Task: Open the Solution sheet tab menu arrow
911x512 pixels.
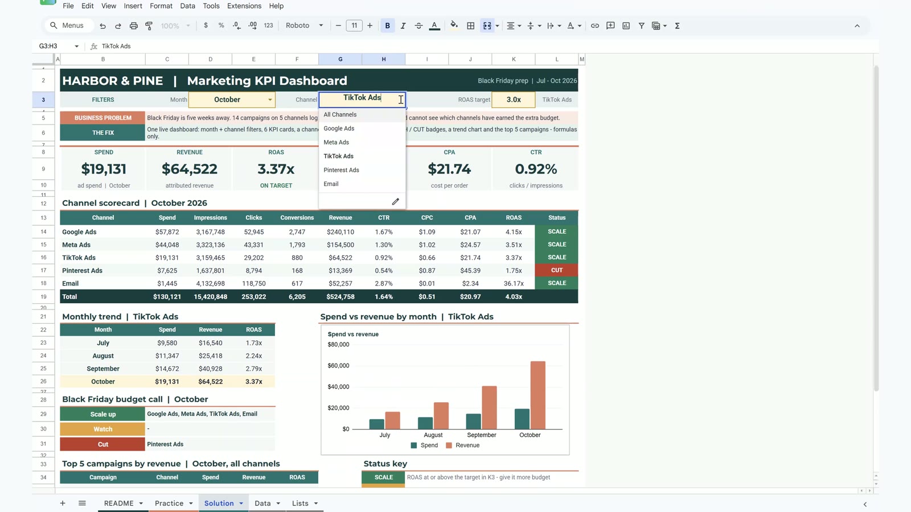Action: (x=241, y=503)
